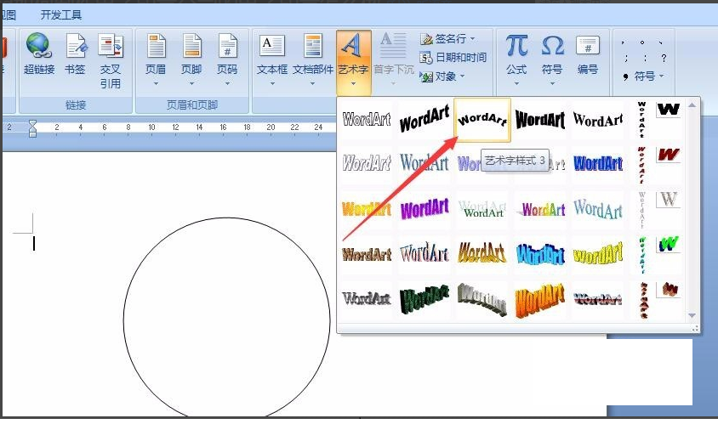The image size is (718, 424).
Task: Insert the semicolon special symbol
Action: coord(626,59)
